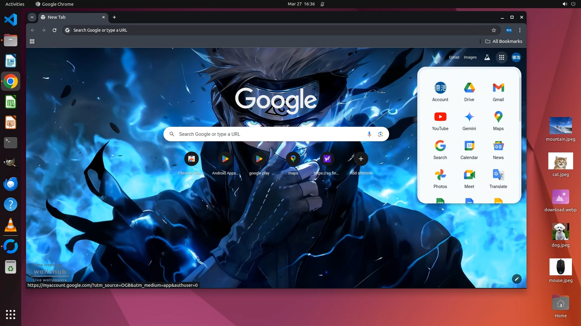Bookmark this tab with star icon
This screenshot has width=581, height=326.
tap(494, 30)
